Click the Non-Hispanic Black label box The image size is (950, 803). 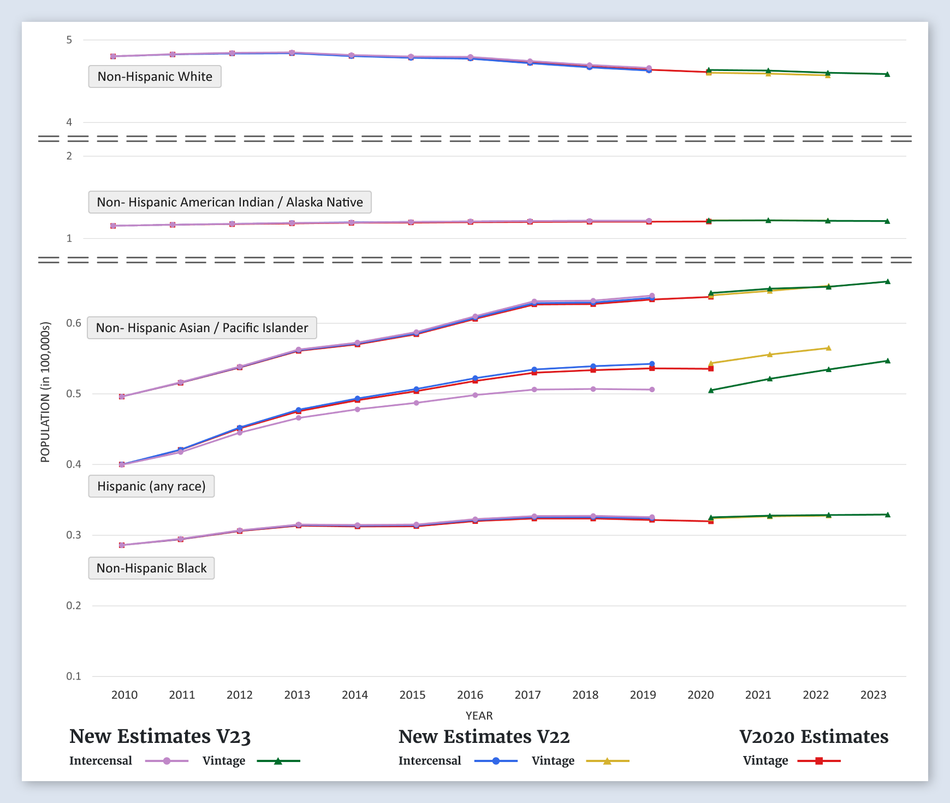coord(151,568)
